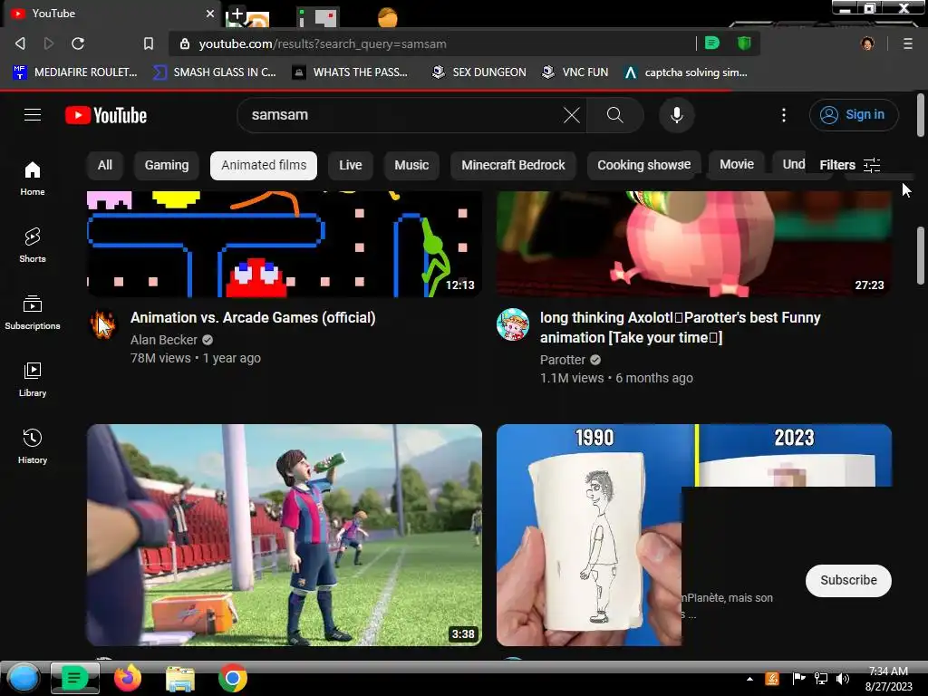Open VNC FUN bookmark

[575, 72]
